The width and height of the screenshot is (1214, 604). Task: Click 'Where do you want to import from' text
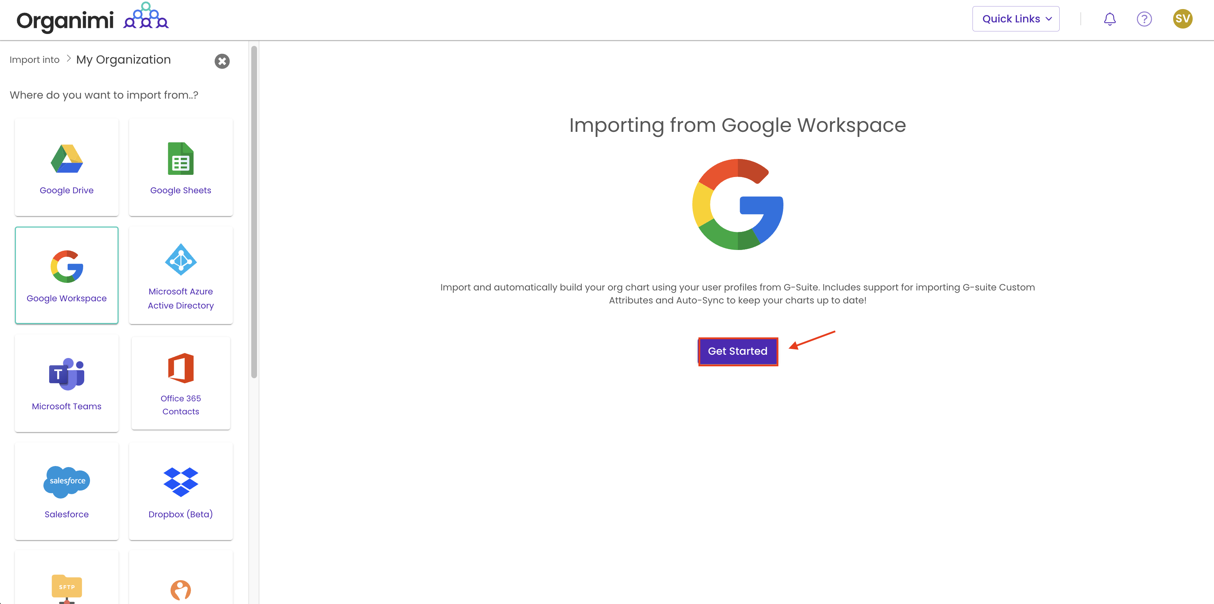pyautogui.click(x=104, y=95)
